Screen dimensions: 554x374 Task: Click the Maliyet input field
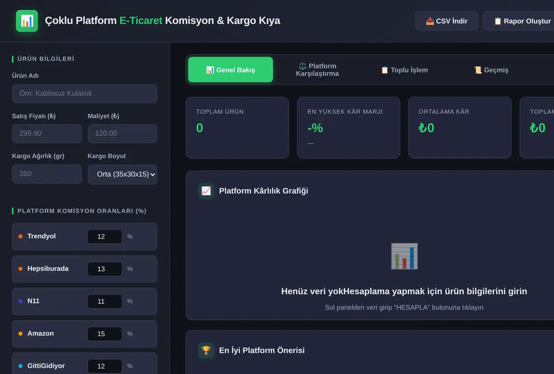[x=122, y=134]
